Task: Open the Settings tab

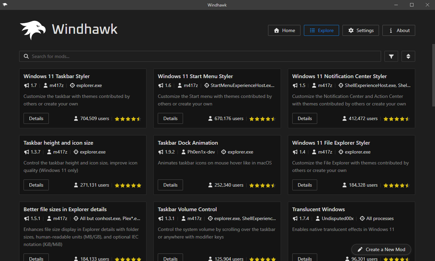Action: click(361, 30)
